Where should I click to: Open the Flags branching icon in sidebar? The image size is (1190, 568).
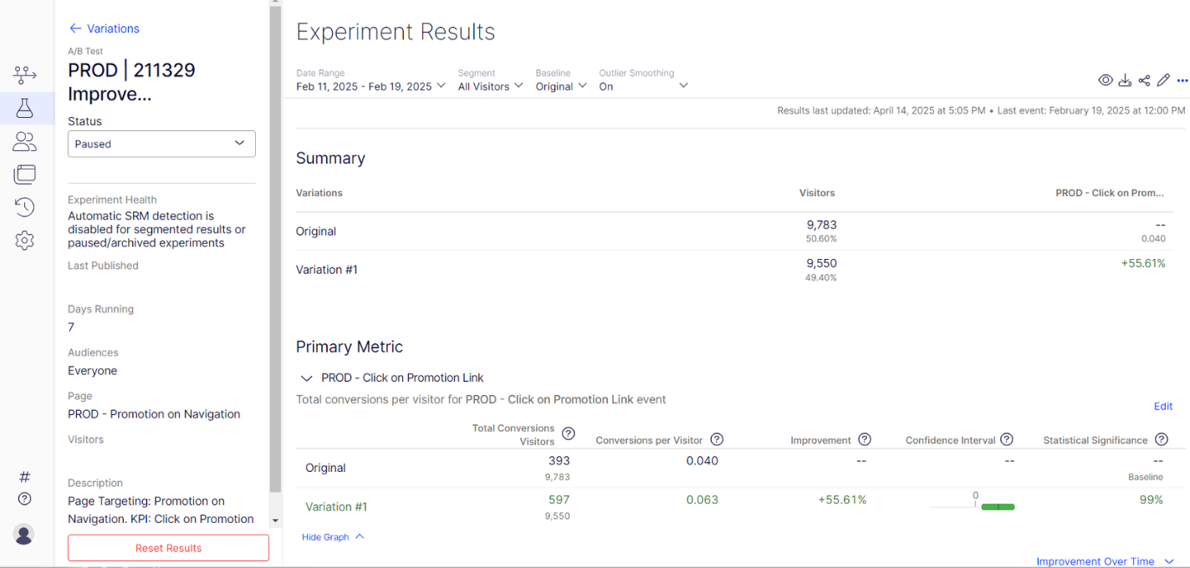point(24,74)
